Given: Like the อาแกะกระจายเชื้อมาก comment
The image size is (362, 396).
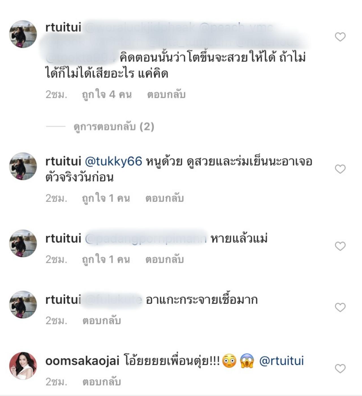Looking at the screenshot, I should click(x=340, y=307).
